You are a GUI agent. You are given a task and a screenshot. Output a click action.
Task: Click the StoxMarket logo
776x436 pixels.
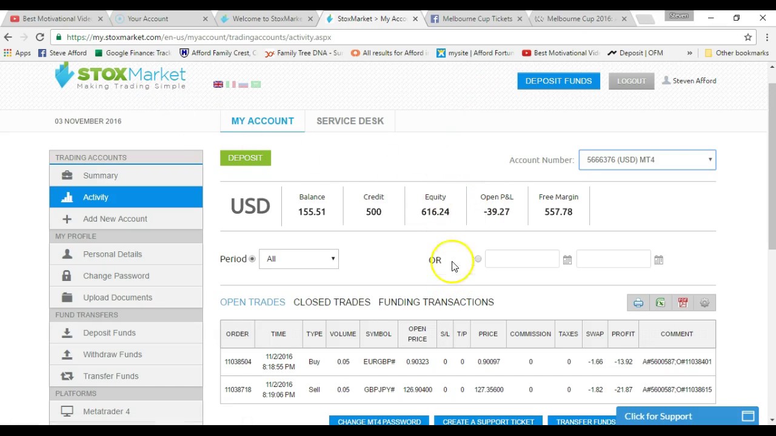[x=120, y=77]
